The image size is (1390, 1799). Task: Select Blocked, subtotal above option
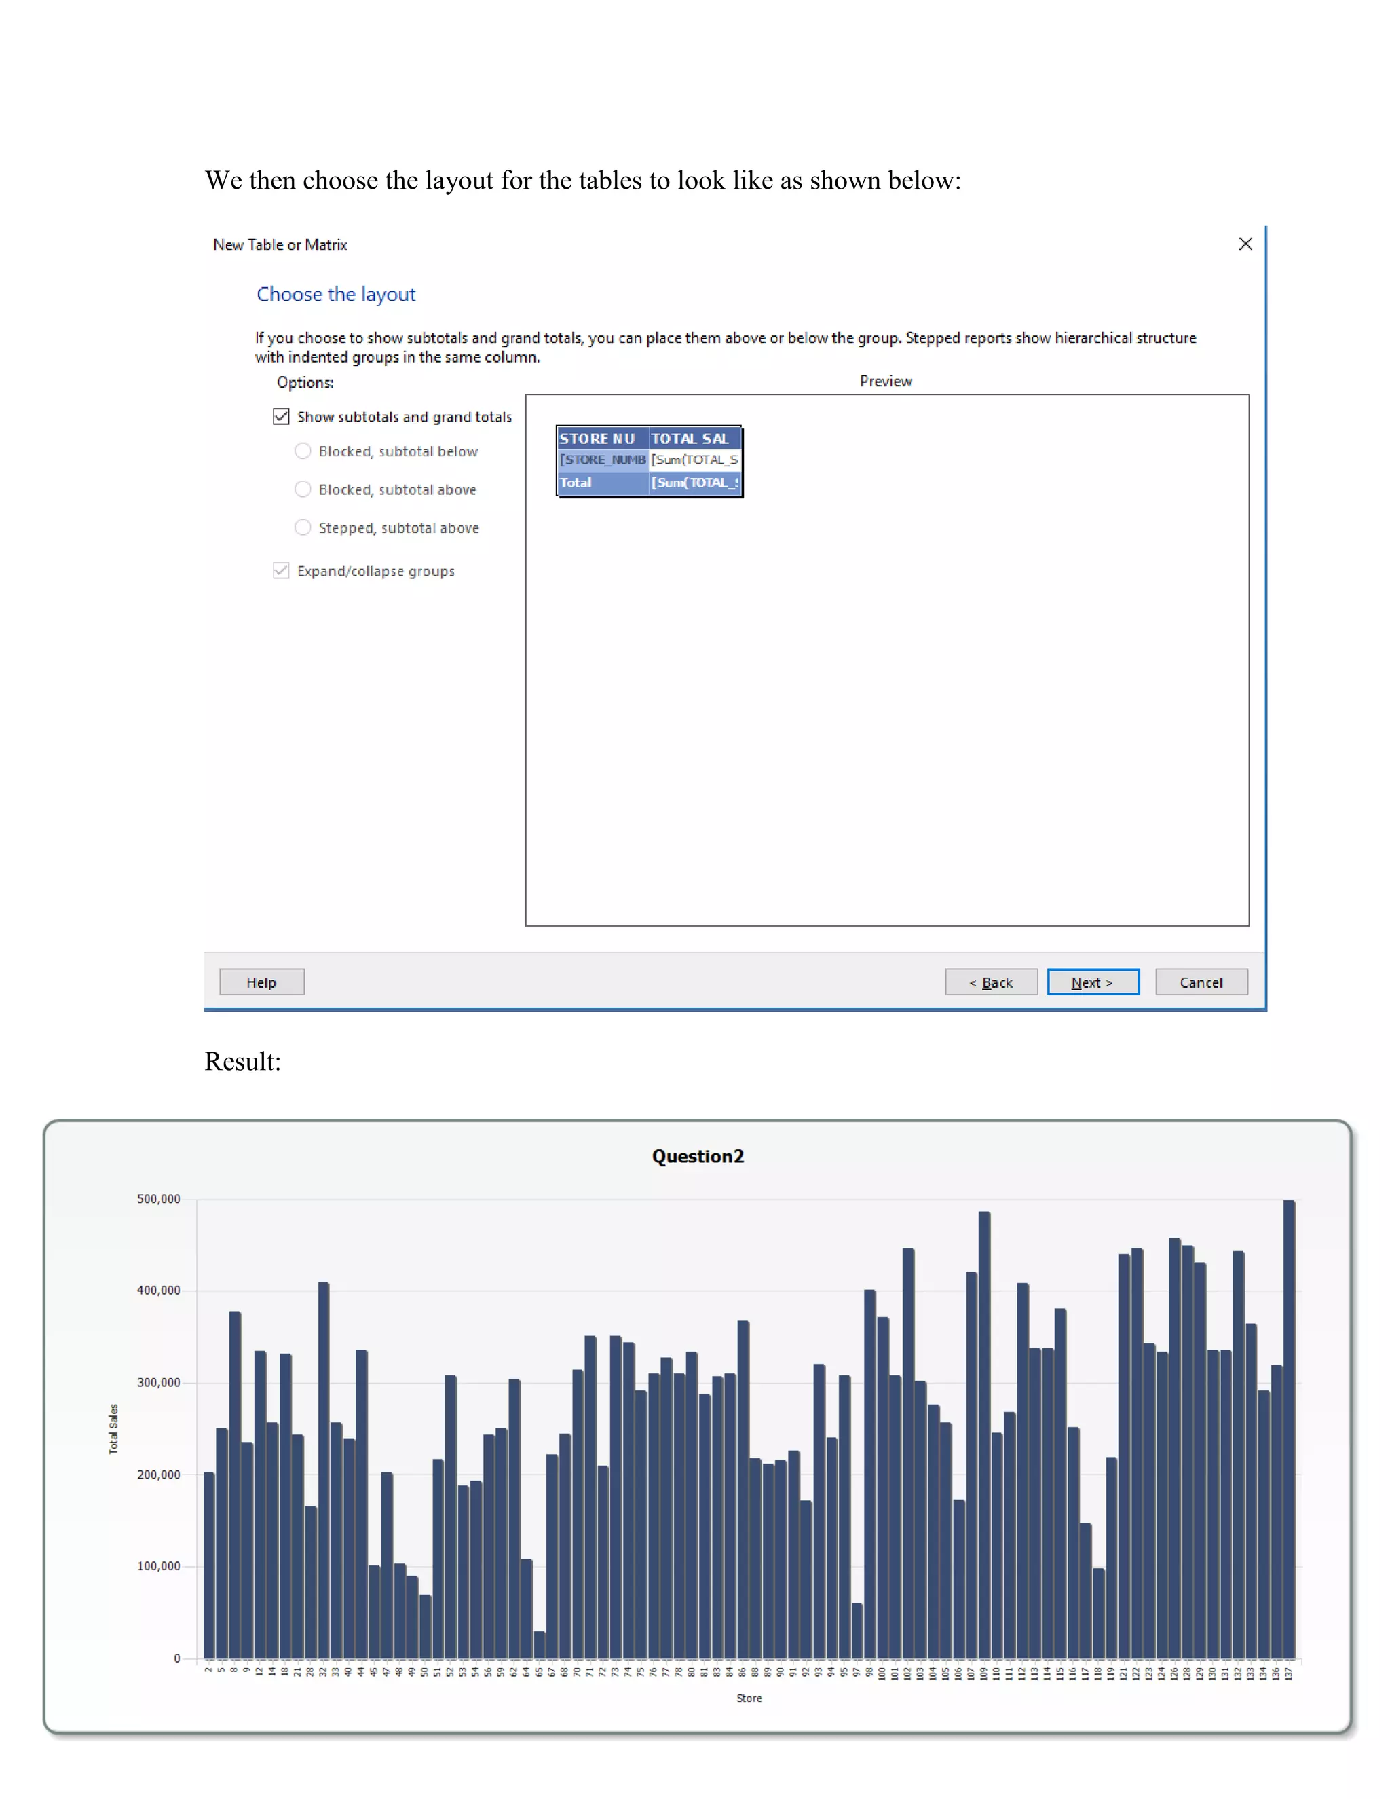click(x=303, y=489)
